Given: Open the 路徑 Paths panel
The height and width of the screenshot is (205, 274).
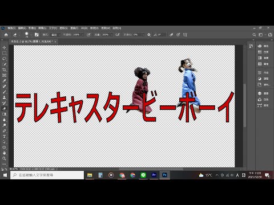Looking at the screenshot, I should pyautogui.click(x=263, y=105).
